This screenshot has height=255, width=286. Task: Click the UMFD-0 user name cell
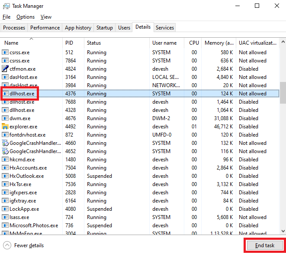[162, 135]
